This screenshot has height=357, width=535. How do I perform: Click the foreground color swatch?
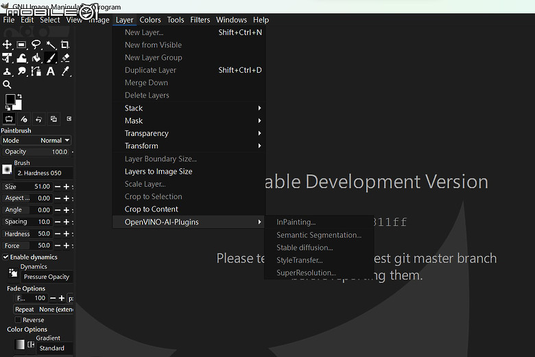point(10,100)
